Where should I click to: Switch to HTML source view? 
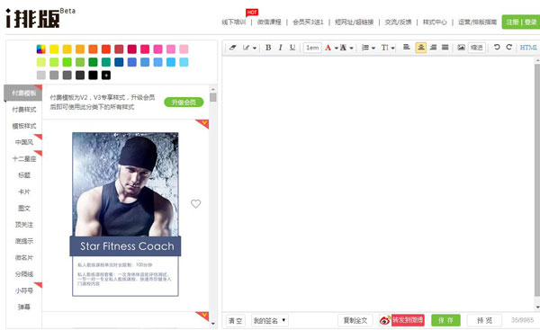tap(528, 48)
